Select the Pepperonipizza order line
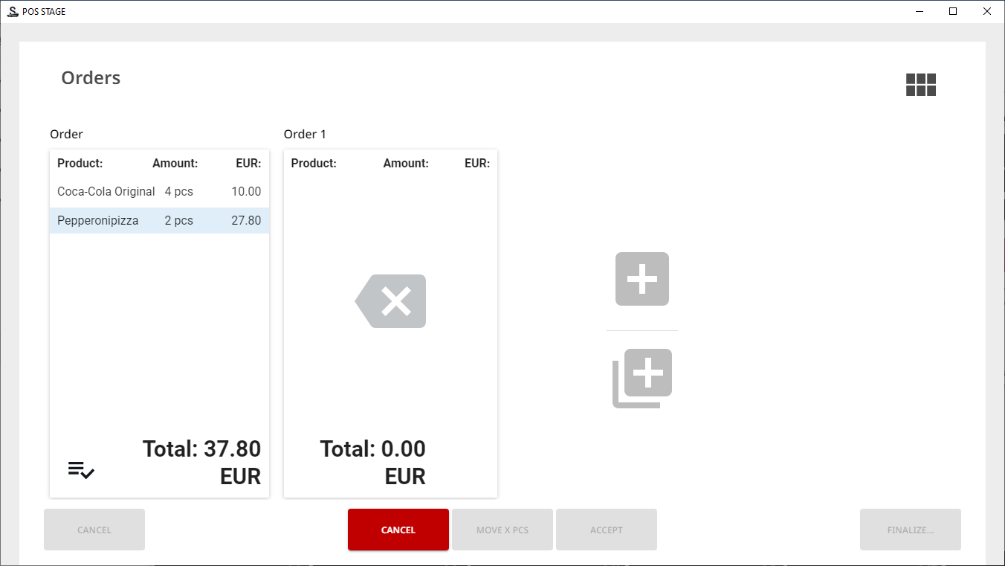This screenshot has width=1005, height=566. click(98, 221)
